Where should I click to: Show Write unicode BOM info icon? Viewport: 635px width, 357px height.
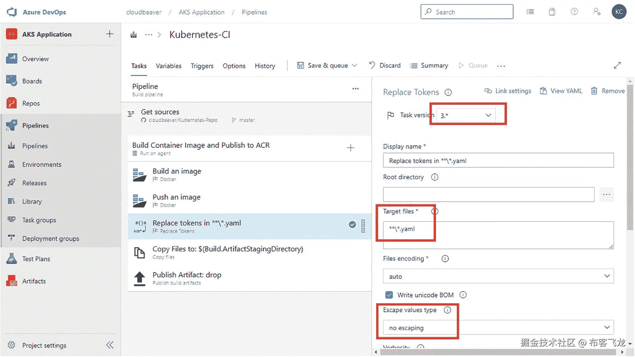pos(463,295)
